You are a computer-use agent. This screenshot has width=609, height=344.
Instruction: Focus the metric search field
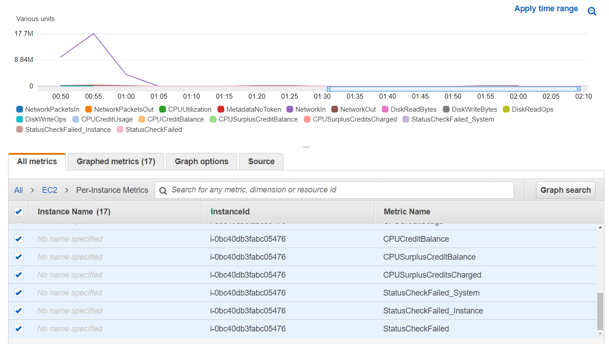pyautogui.click(x=334, y=190)
